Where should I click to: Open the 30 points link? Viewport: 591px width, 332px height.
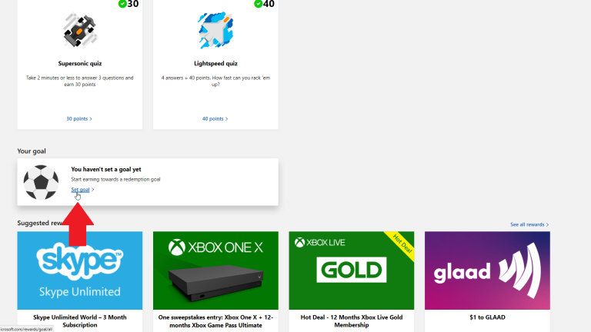click(x=79, y=118)
